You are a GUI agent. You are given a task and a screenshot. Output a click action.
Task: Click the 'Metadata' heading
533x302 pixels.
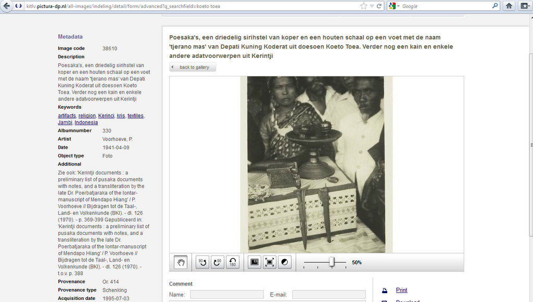point(70,37)
